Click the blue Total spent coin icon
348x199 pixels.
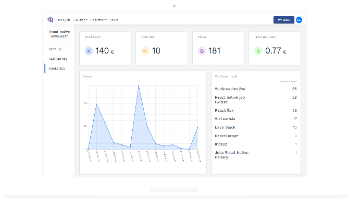(89, 51)
